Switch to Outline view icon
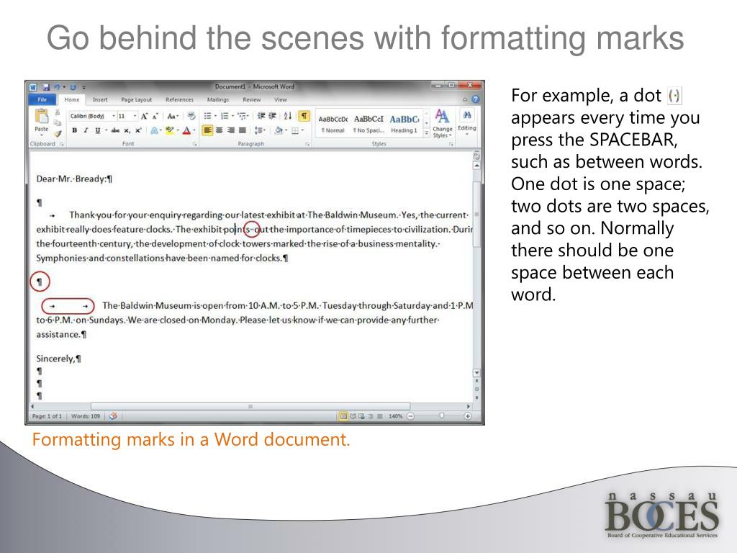This screenshot has width=737, height=553. tap(371, 416)
